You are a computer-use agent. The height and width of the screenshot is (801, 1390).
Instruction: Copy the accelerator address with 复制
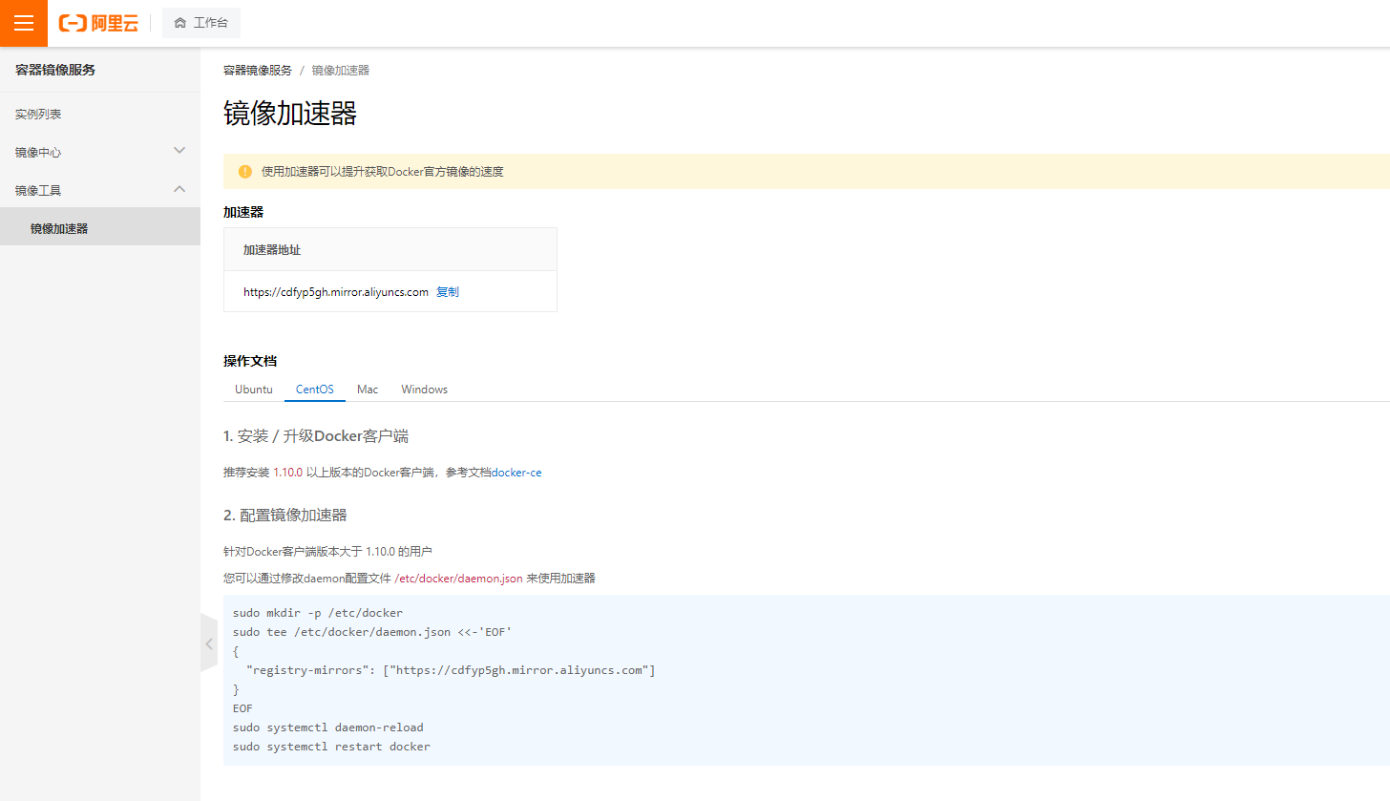448,292
